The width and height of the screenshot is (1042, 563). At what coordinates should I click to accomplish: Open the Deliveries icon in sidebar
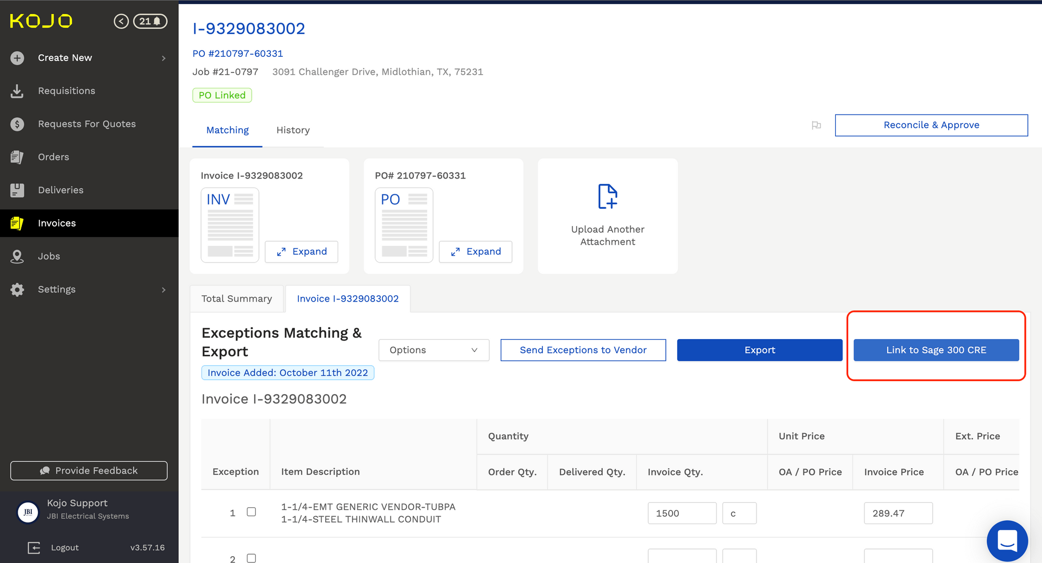pos(17,190)
